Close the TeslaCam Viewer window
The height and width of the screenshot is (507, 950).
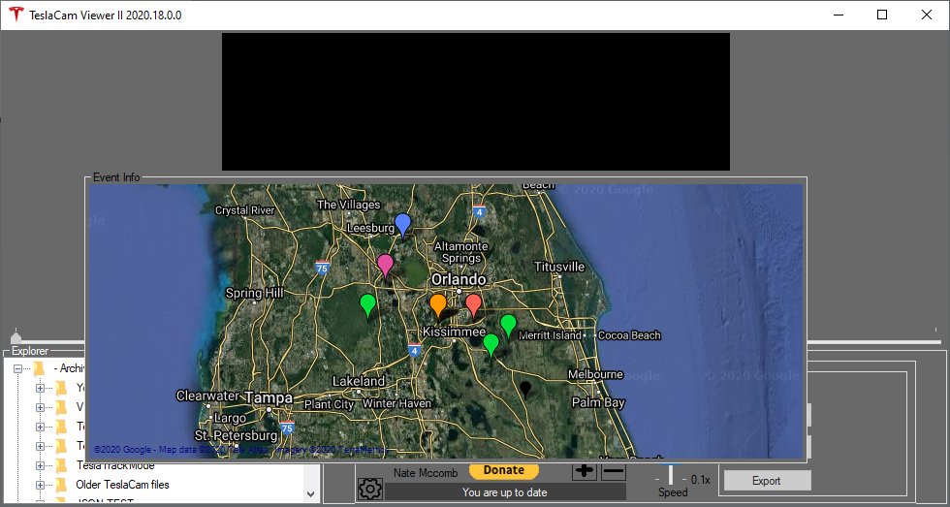(x=927, y=16)
